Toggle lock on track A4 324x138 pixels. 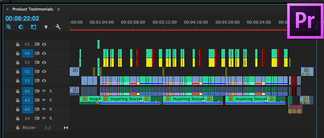point(18,118)
